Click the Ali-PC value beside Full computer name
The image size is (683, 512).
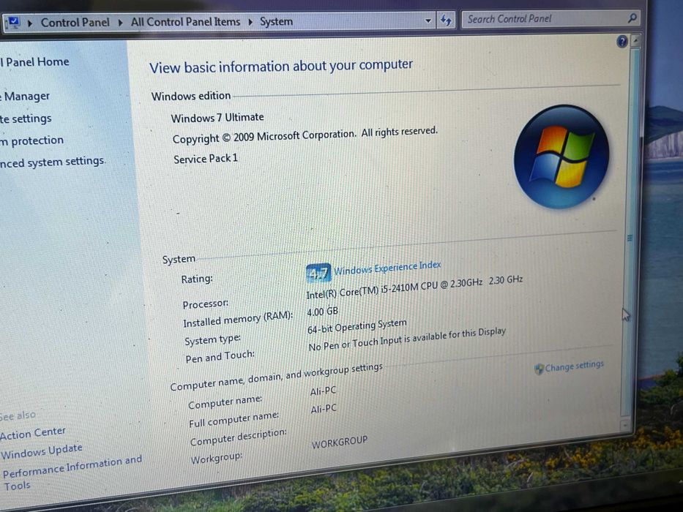(324, 409)
